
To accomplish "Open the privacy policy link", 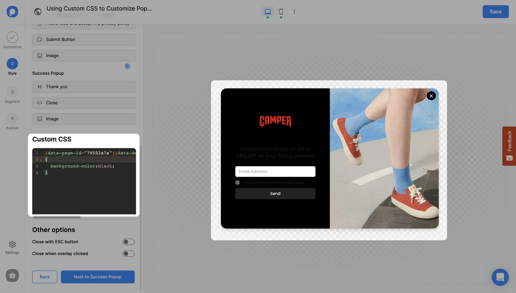I will [x=294, y=183].
